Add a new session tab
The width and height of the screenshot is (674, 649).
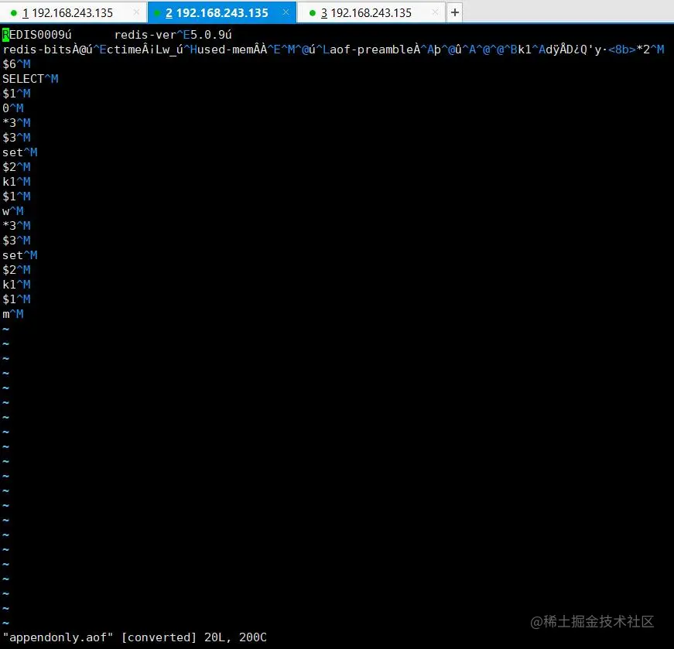click(x=455, y=12)
